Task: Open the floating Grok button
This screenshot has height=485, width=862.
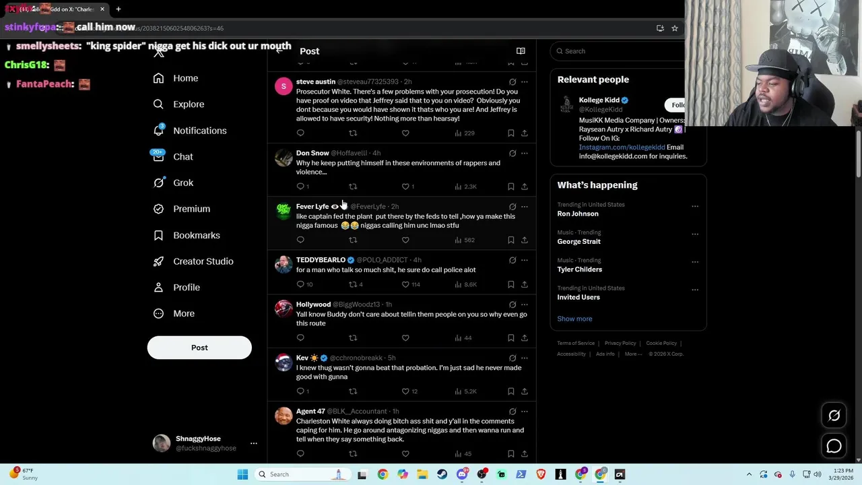Action: pos(834,416)
